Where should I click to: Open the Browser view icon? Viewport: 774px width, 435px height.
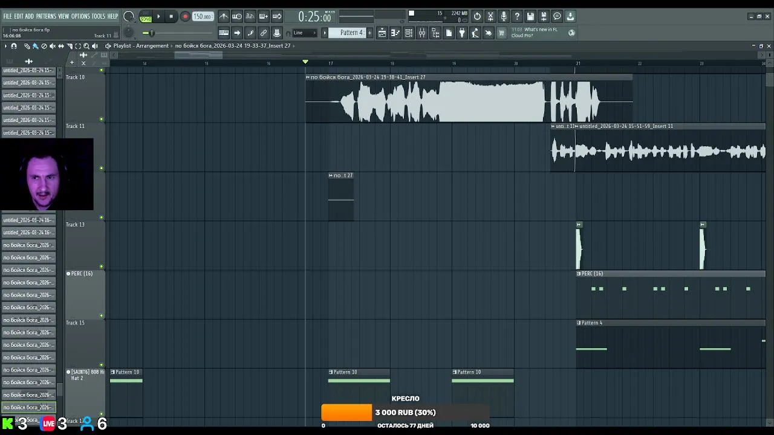point(435,33)
